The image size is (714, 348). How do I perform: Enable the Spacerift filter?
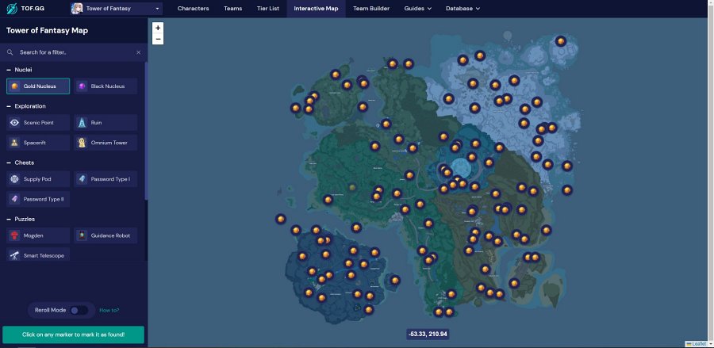tap(38, 143)
